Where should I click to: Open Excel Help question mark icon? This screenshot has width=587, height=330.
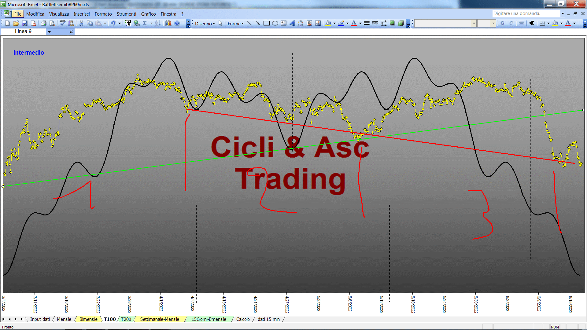click(x=177, y=23)
